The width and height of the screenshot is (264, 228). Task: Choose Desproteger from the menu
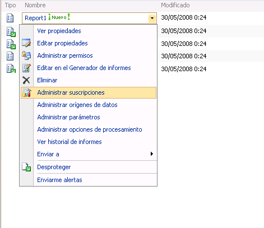(x=54, y=167)
